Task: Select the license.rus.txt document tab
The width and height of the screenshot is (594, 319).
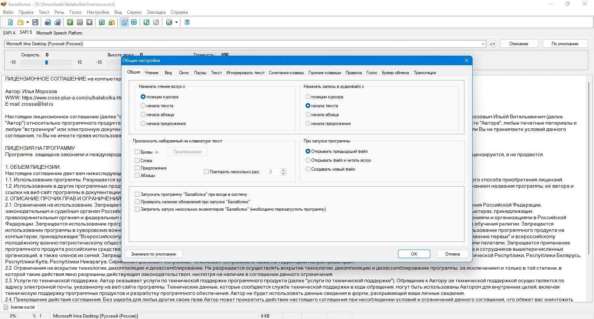Action: [x=19, y=307]
